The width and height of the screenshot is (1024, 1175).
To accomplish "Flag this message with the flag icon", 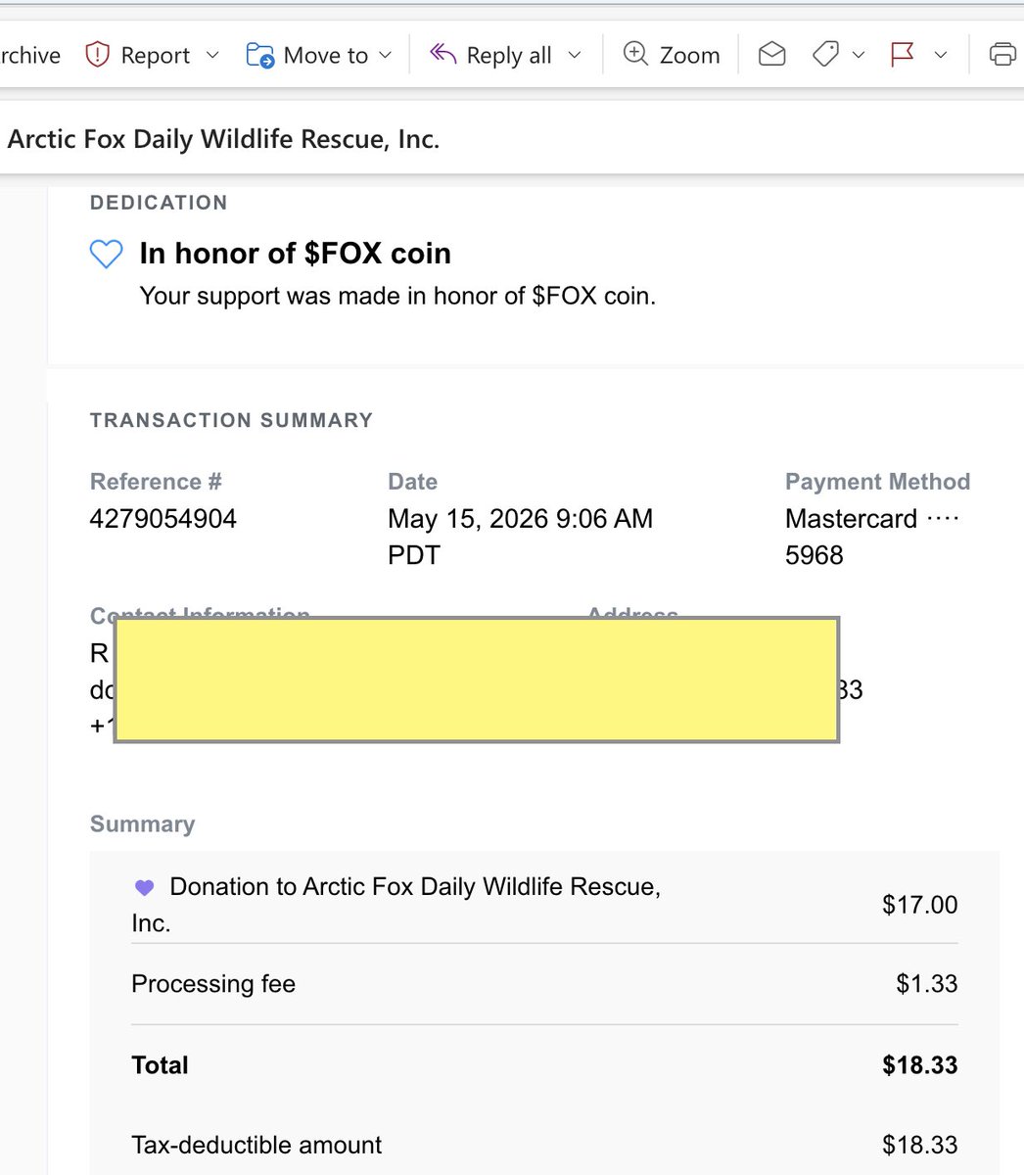I will click(x=902, y=55).
